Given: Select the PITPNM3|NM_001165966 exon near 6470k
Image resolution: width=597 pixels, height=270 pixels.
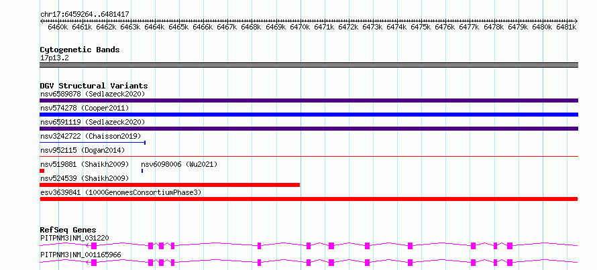Looking at the screenshot, I should coord(309,263).
